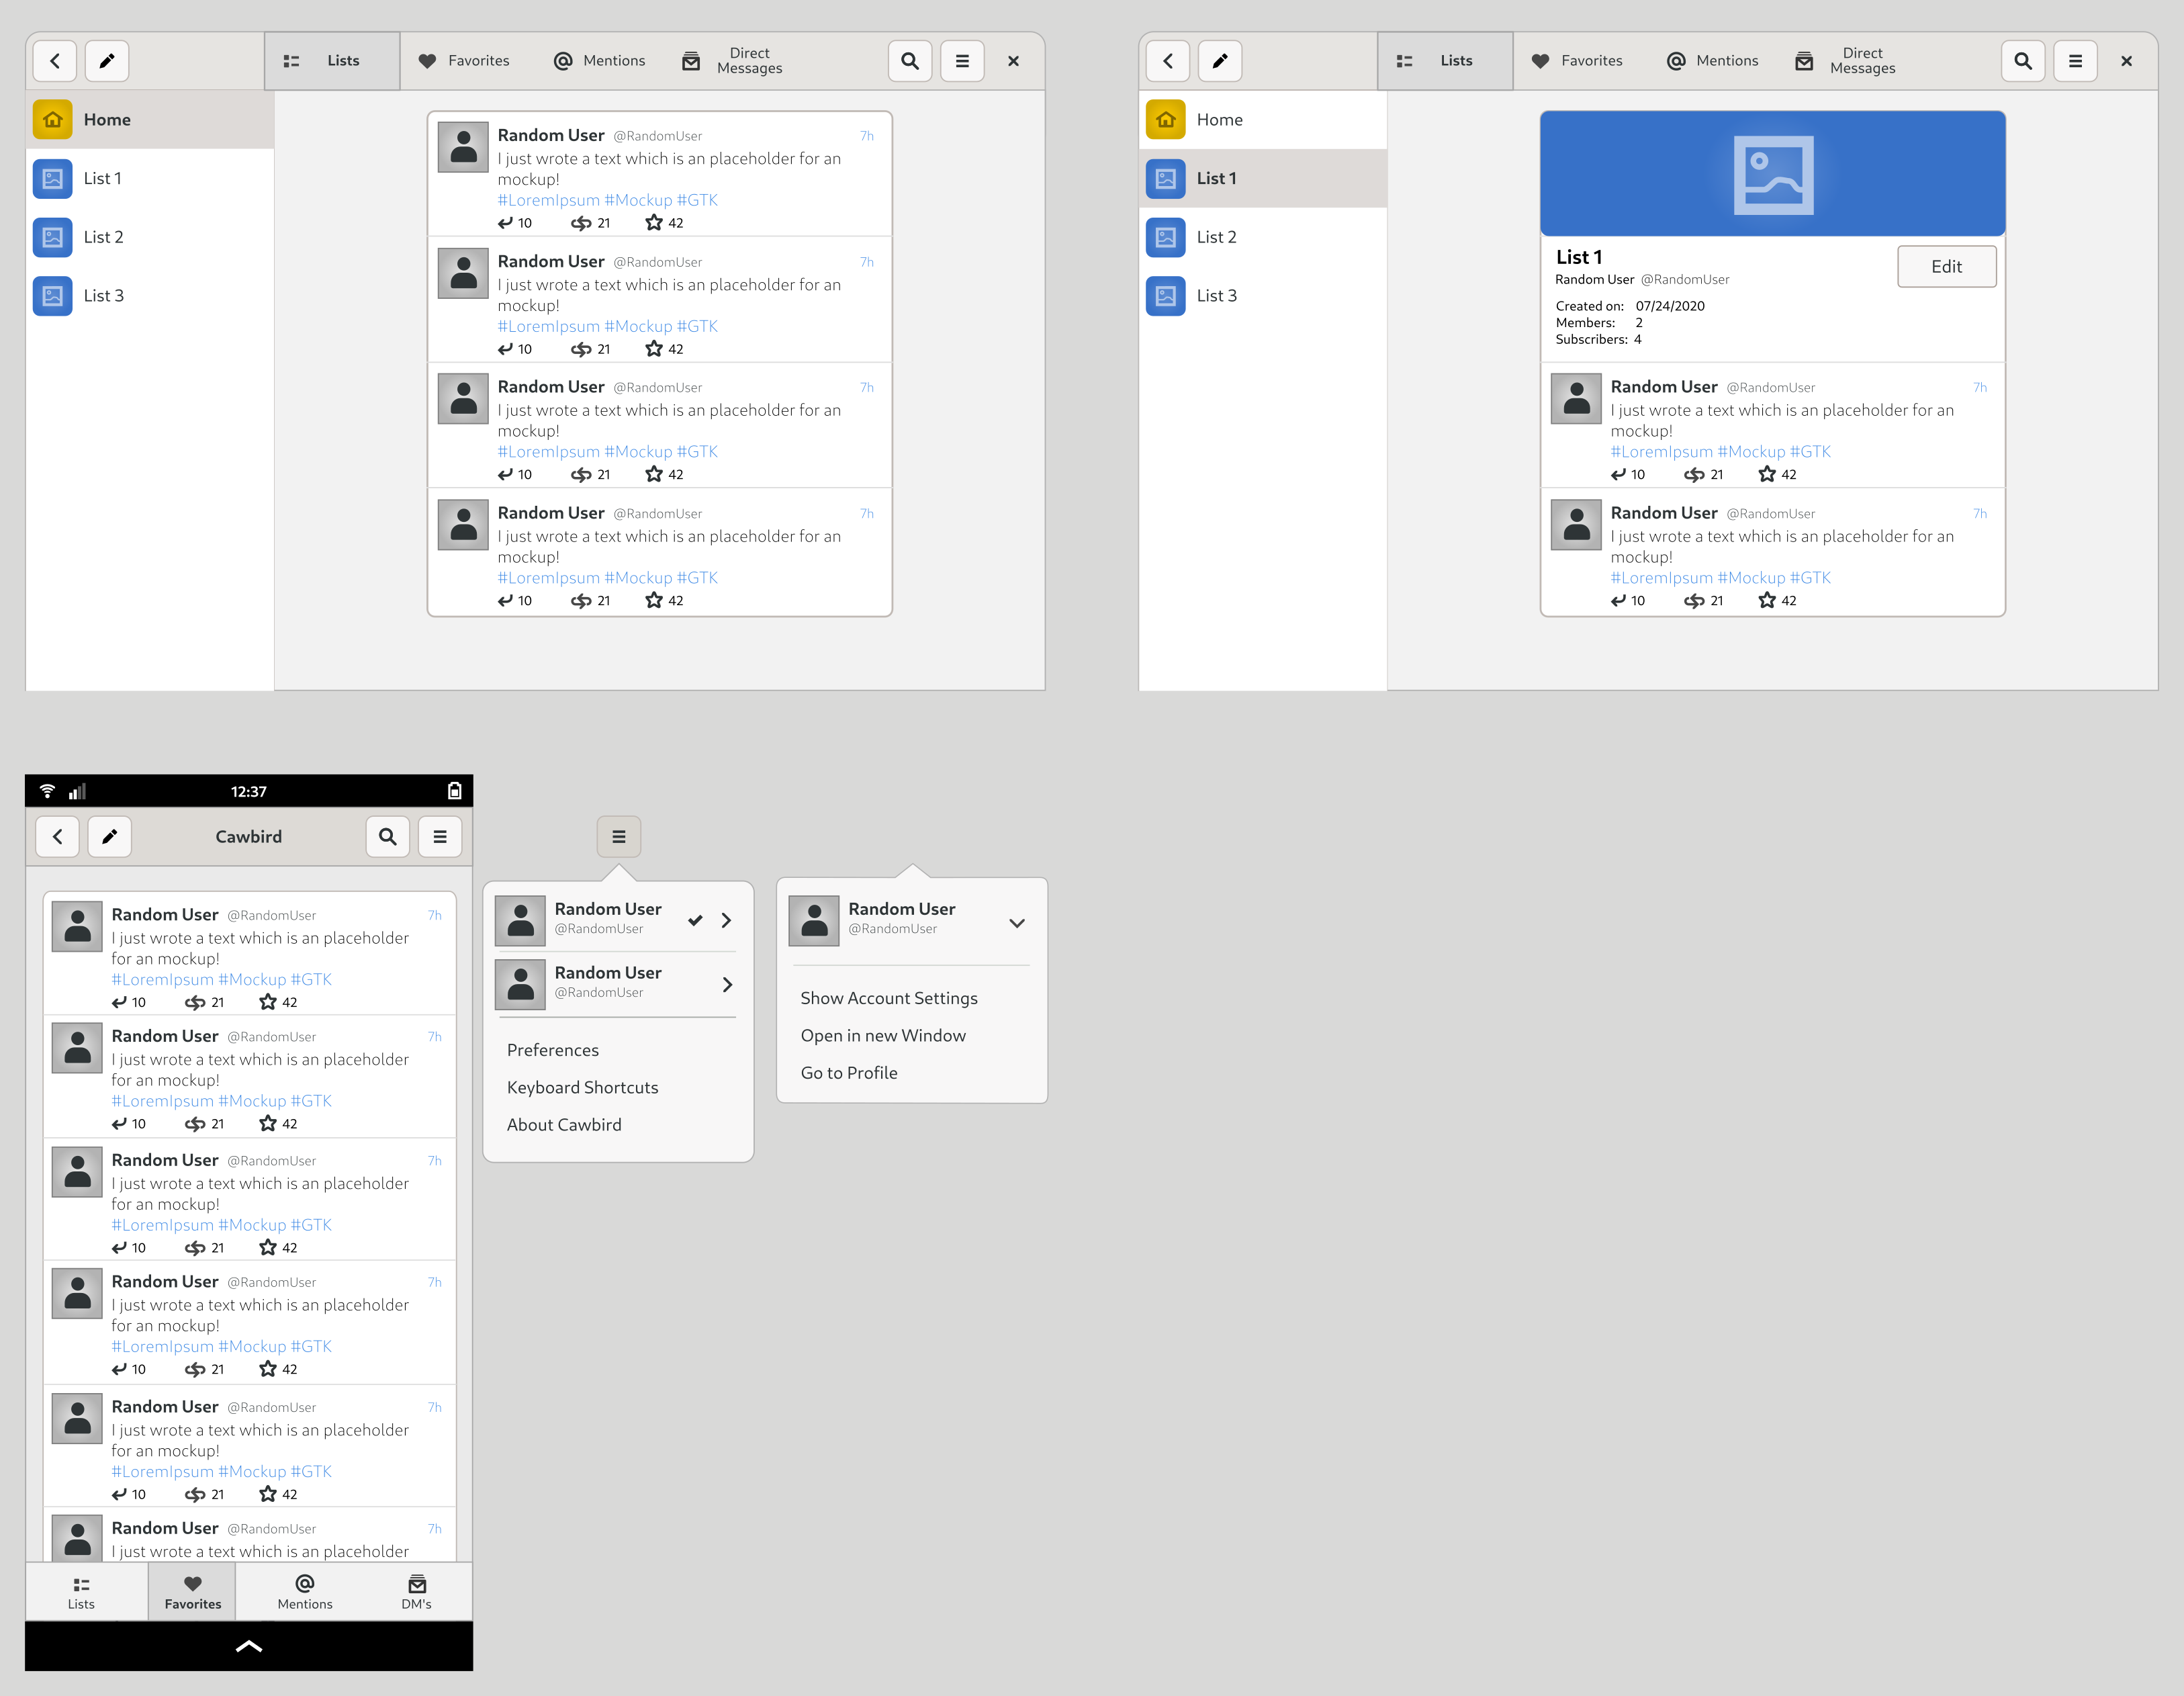Click the back arrow in top-left window
Image resolution: width=2184 pixels, height=1696 pixels.
coord(55,61)
